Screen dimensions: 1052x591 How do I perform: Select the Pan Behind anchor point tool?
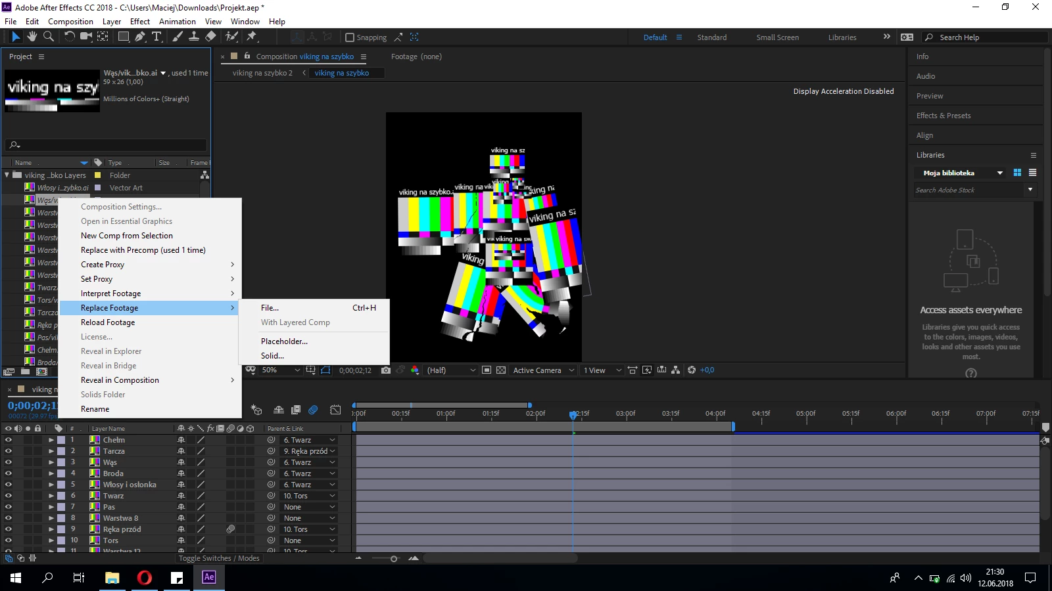click(103, 37)
